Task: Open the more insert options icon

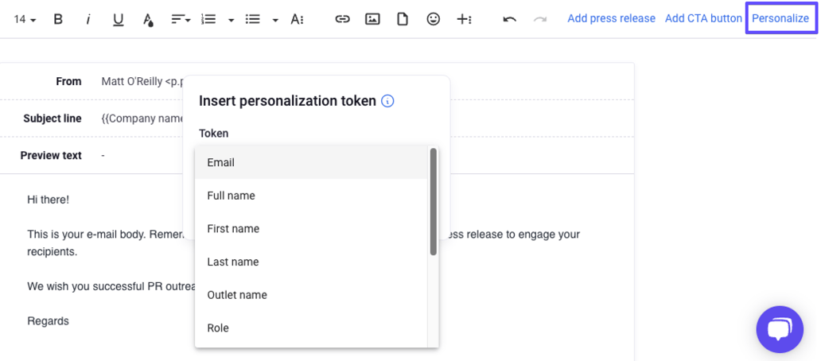Action: pyautogui.click(x=464, y=19)
